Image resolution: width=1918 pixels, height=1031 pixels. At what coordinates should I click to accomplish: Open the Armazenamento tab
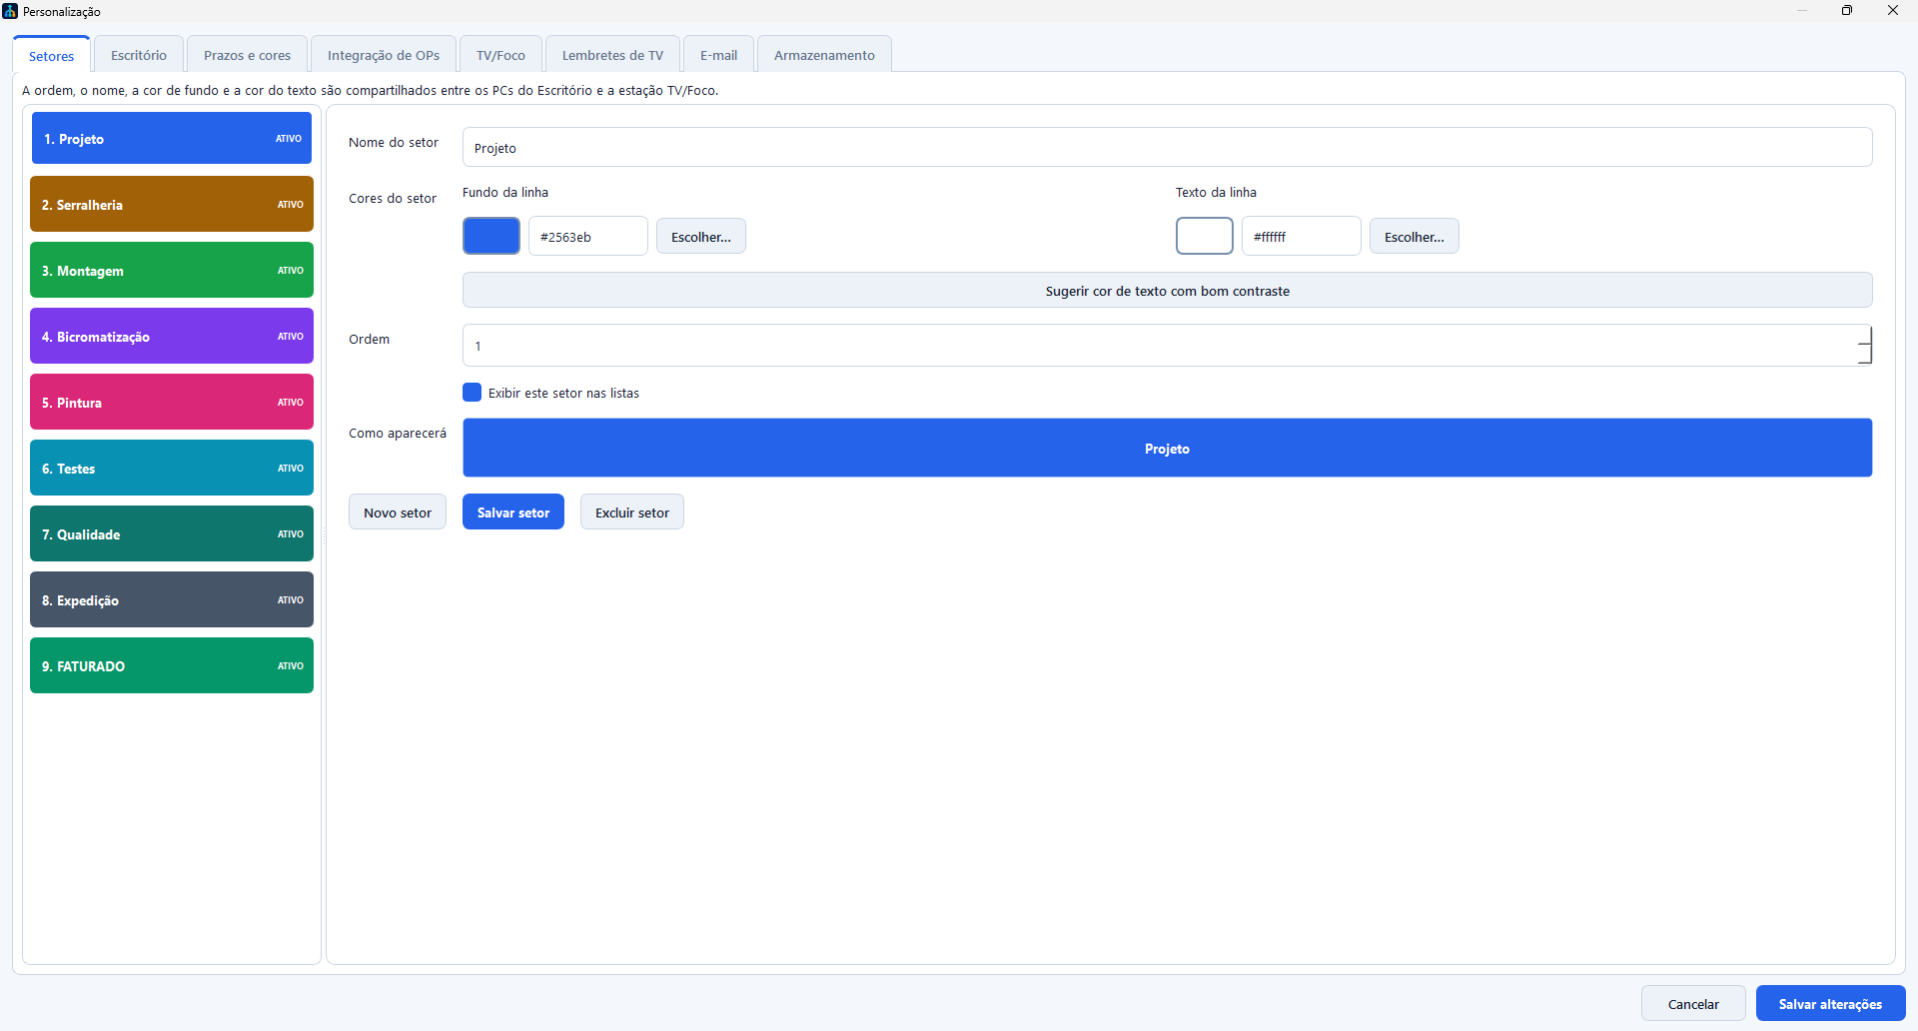point(824,55)
